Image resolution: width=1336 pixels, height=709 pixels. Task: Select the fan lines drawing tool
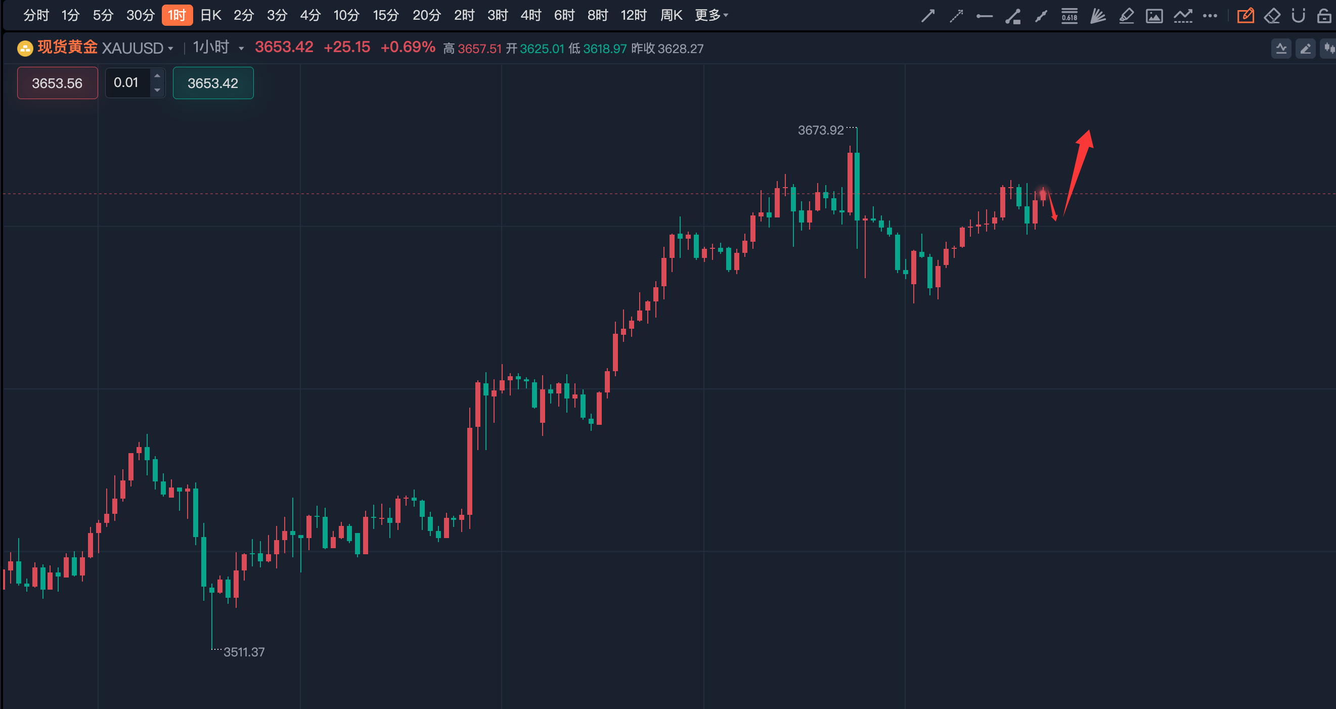pyautogui.click(x=1097, y=16)
